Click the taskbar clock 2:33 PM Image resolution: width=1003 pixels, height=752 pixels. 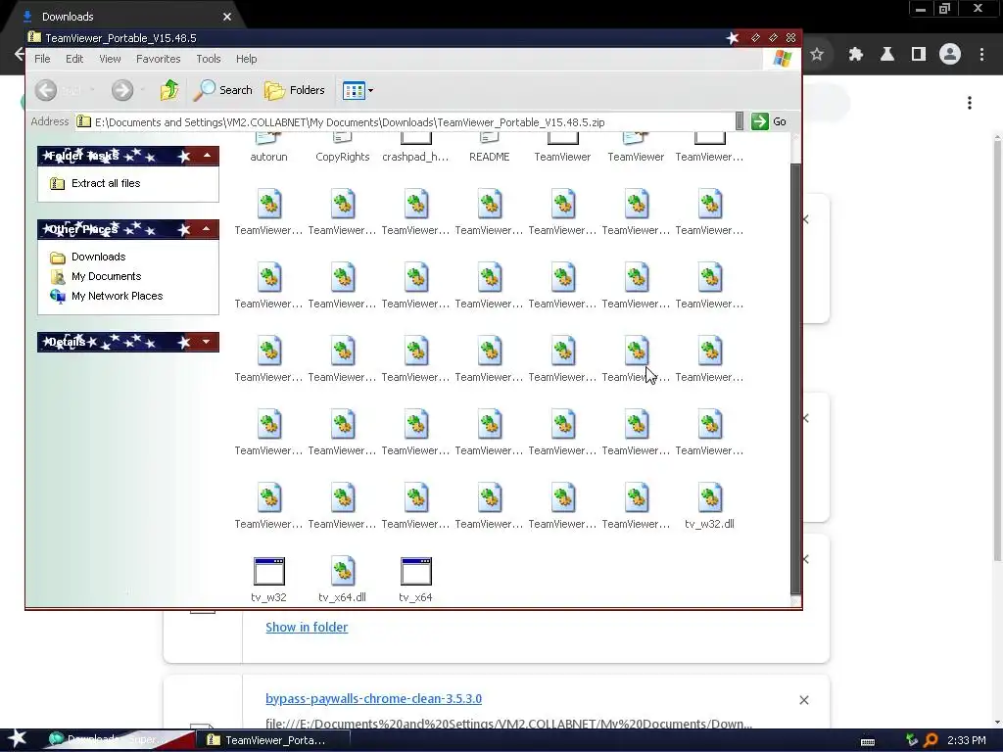tap(967, 740)
